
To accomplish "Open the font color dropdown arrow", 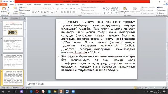I will (x=59, y=12).
